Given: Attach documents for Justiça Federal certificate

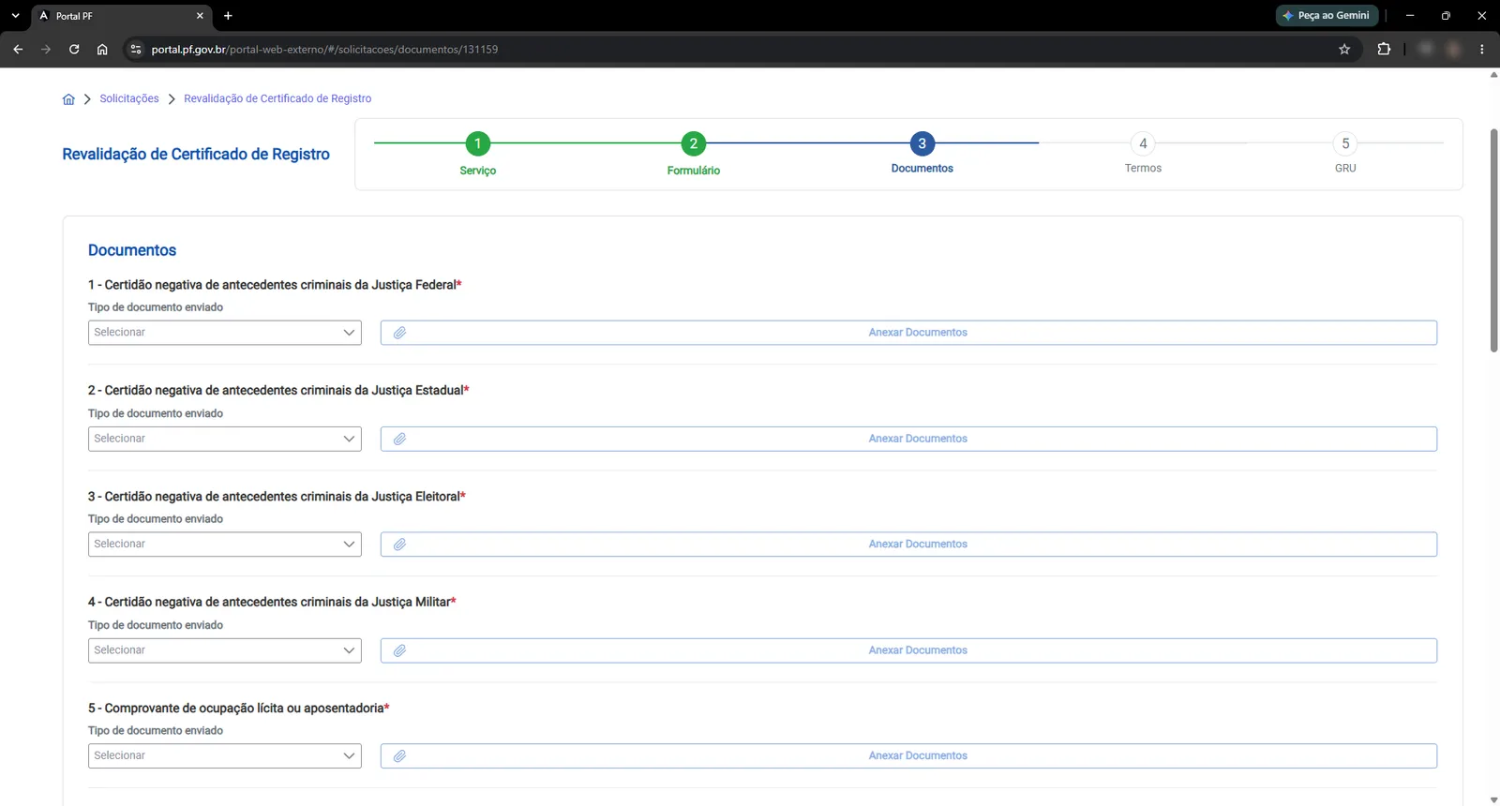Looking at the screenshot, I should click(x=908, y=333).
